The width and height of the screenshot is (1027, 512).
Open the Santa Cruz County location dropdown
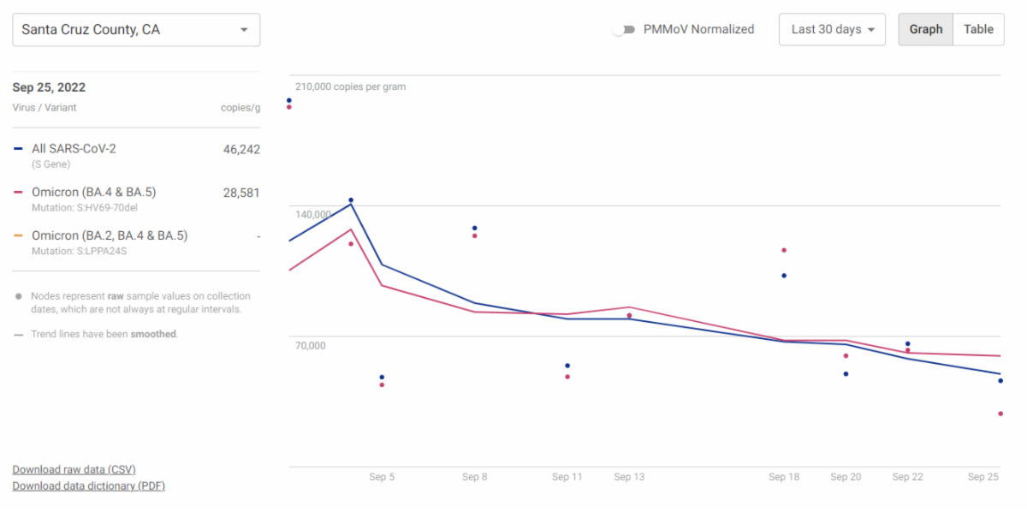tap(136, 30)
